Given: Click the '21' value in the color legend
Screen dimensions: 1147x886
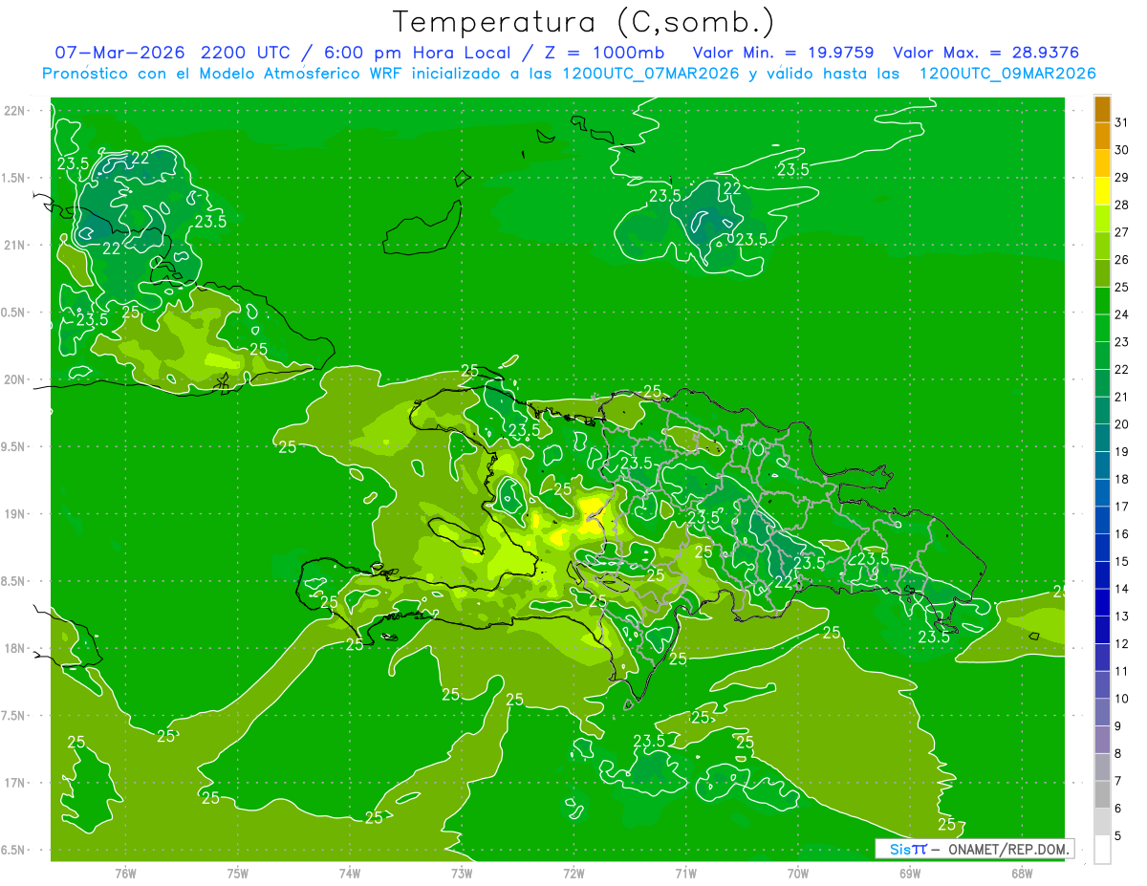Looking at the screenshot, I should [1122, 397].
